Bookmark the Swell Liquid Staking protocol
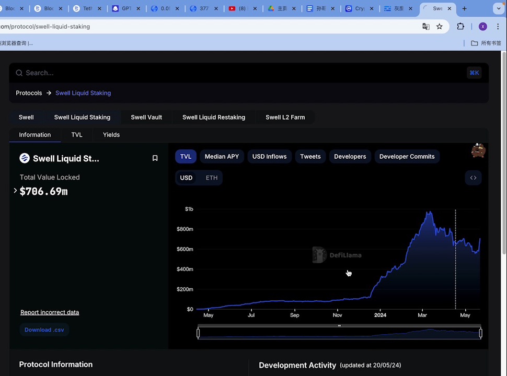This screenshot has width=507, height=376. click(x=155, y=158)
